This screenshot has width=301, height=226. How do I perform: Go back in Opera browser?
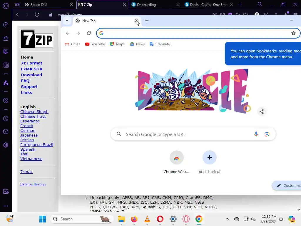click(17, 15)
